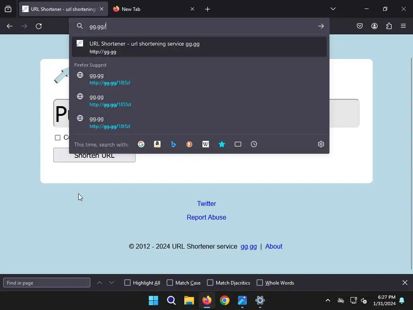
Task: Open the gg.gg footer link
Action: point(248,246)
